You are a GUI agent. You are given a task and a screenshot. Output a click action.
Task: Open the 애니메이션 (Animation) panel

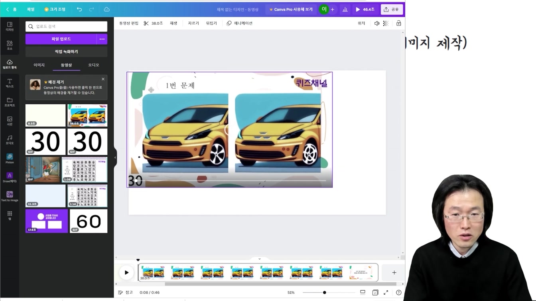pos(239,23)
